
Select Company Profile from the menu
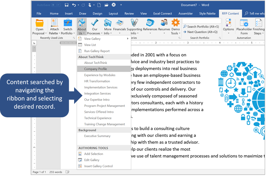coord(95,69)
